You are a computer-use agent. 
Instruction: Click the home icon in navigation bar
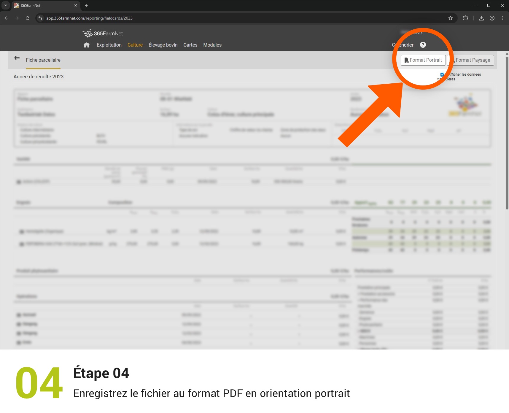[x=86, y=45]
